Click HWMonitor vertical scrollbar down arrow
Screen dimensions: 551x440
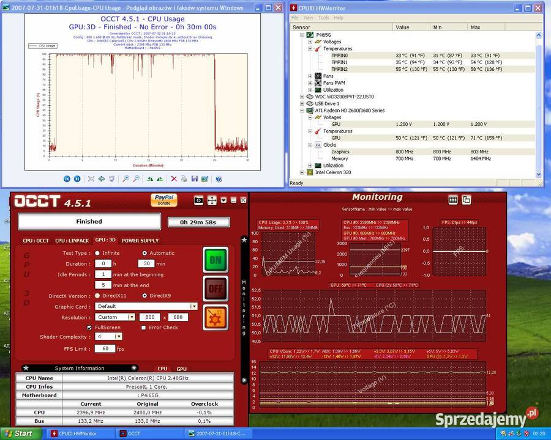pyautogui.click(x=539, y=174)
